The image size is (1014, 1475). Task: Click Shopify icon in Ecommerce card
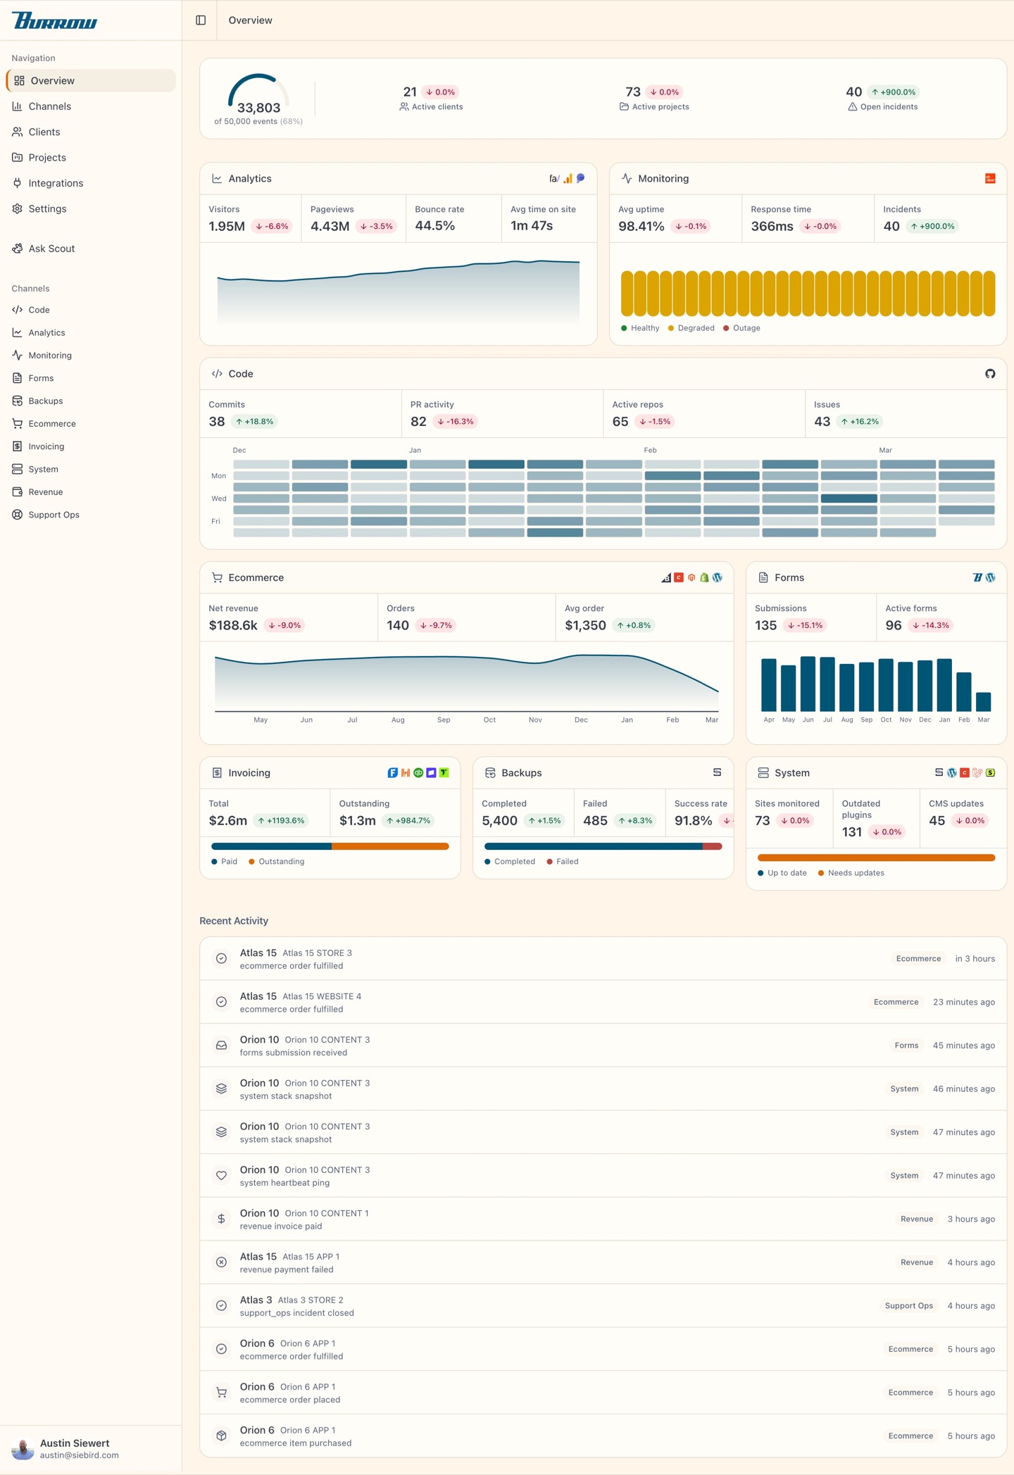click(704, 577)
